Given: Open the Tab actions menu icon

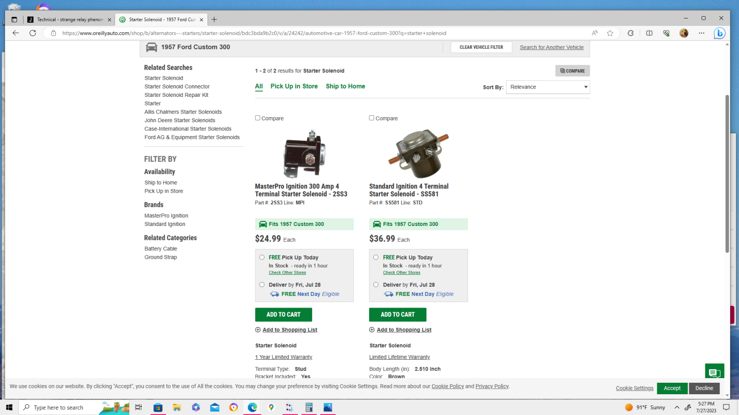Looking at the screenshot, I should point(14,19).
